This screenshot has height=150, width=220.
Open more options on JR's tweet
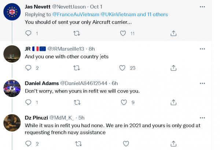[202, 48]
